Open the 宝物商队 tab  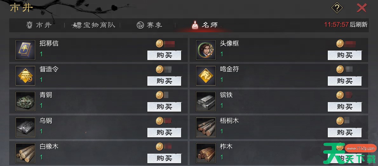coord(93,25)
